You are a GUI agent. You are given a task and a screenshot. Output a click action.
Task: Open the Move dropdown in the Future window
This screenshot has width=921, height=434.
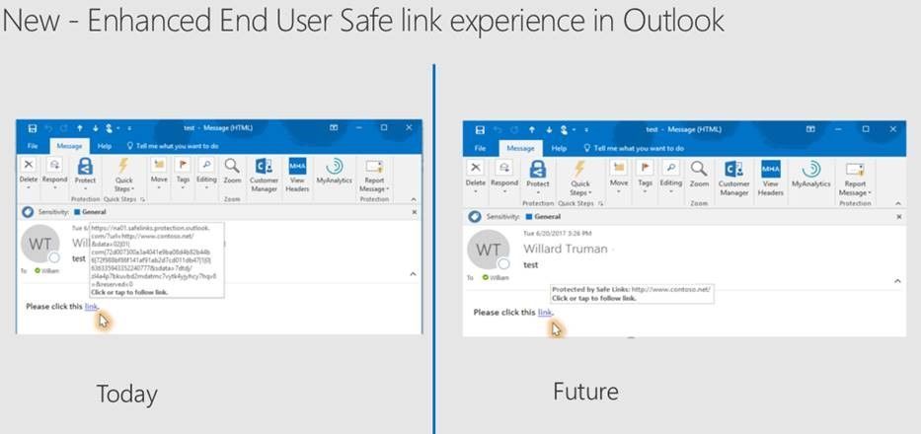click(x=619, y=178)
